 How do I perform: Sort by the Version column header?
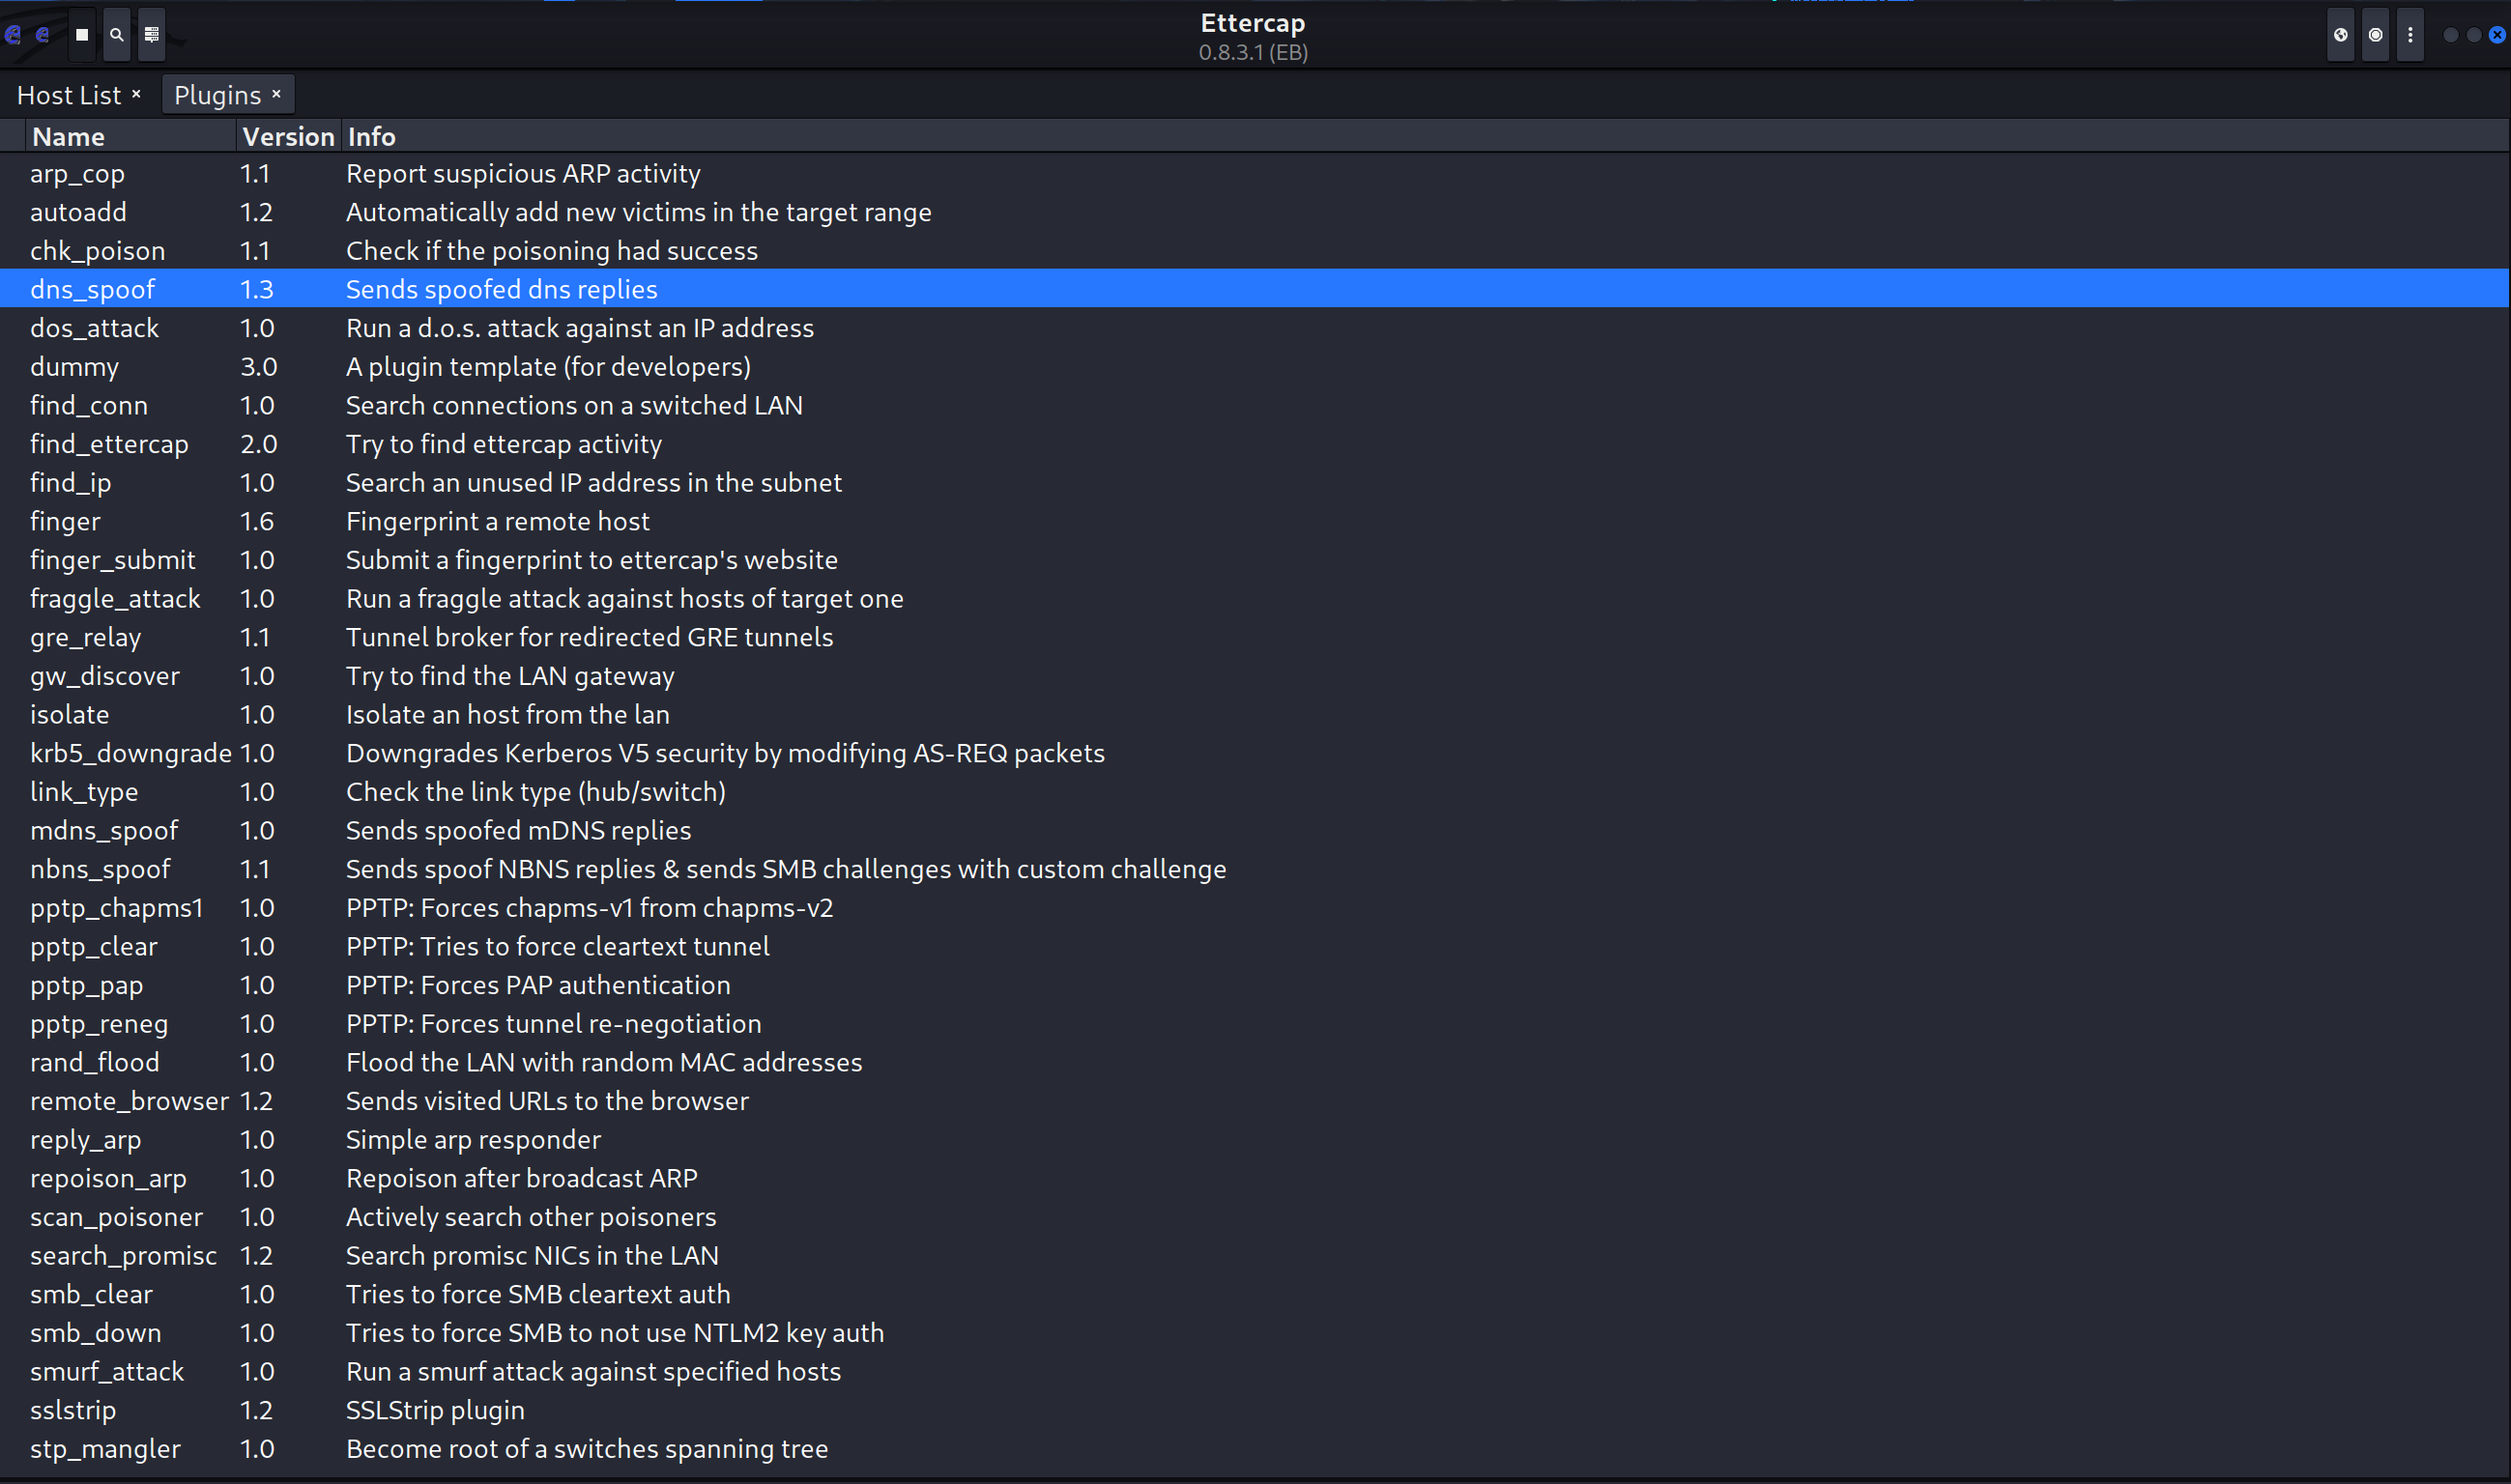pyautogui.click(x=288, y=136)
